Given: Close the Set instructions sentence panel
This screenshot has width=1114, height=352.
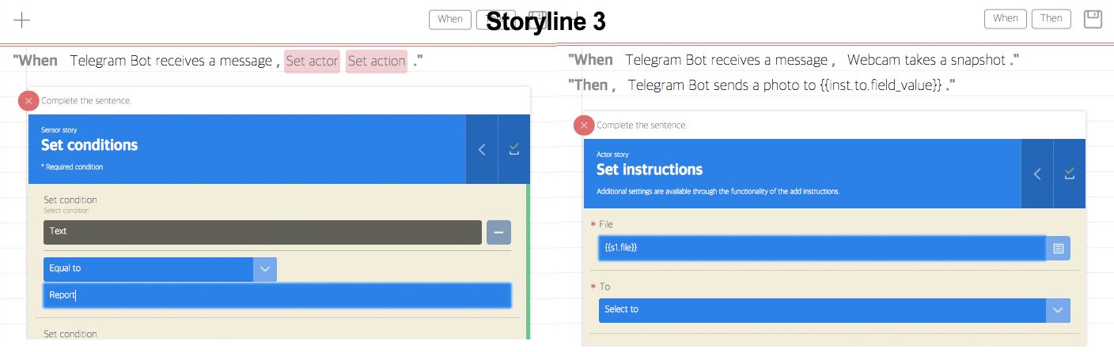Looking at the screenshot, I should [584, 125].
